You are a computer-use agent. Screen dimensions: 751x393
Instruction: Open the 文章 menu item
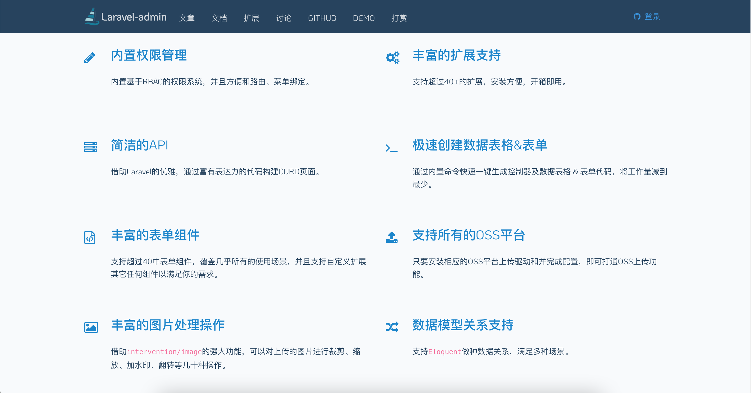[x=187, y=18]
